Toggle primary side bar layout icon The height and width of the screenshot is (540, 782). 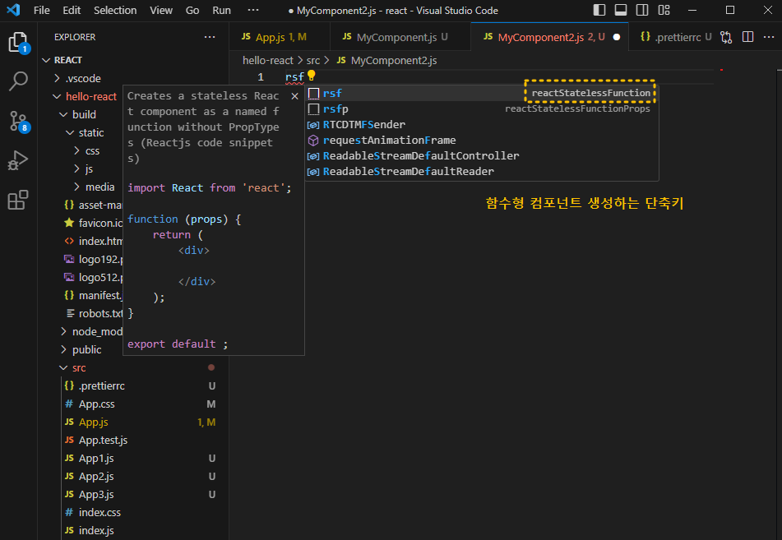coord(599,10)
